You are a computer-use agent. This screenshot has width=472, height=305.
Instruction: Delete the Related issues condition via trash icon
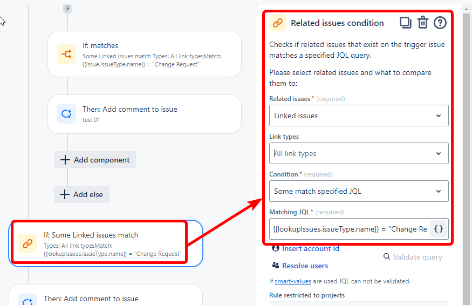click(422, 23)
